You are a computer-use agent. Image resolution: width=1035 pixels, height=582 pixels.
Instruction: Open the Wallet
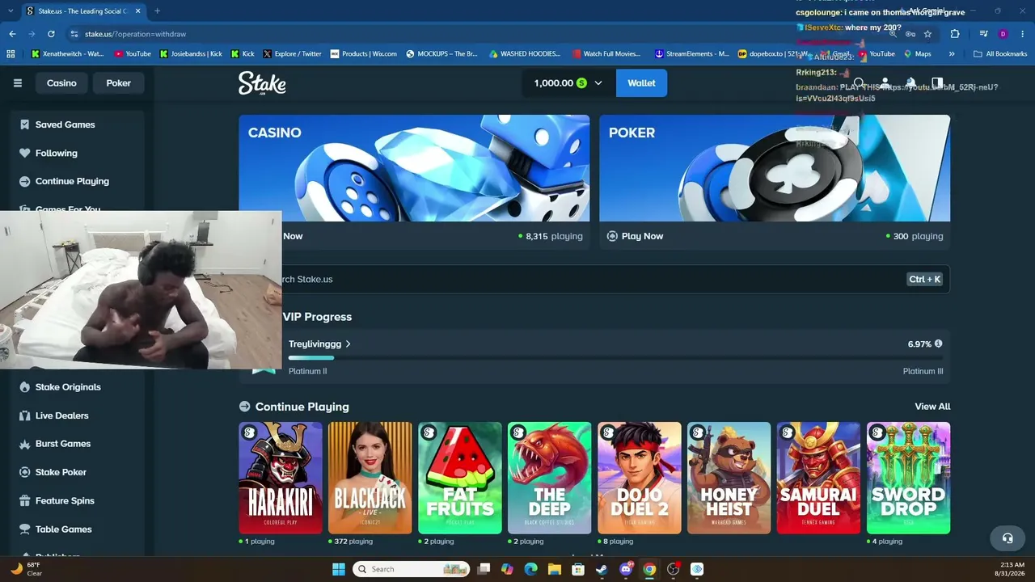[641, 83]
